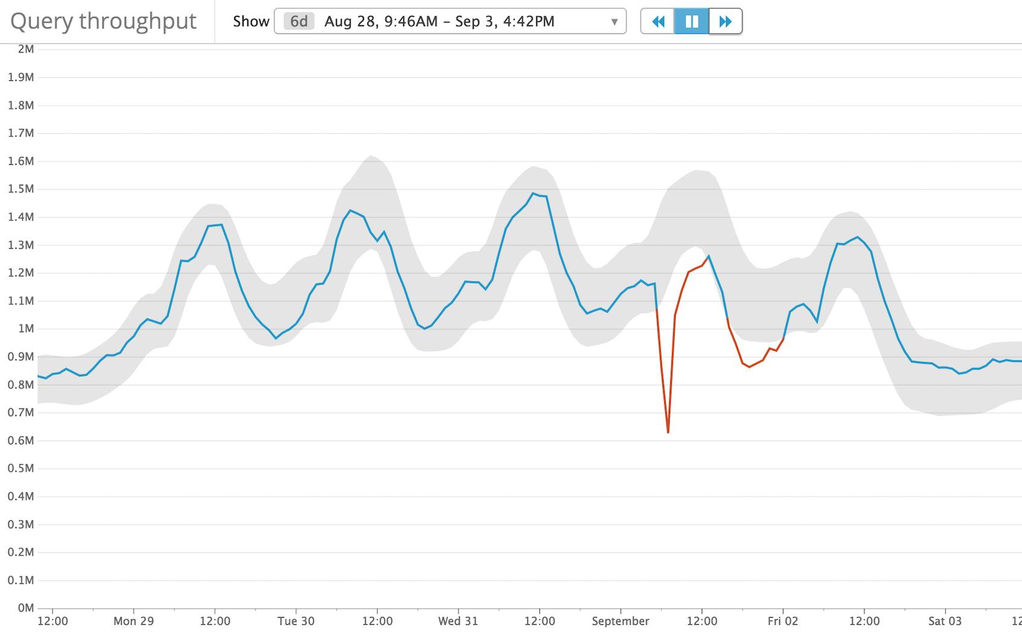This screenshot has height=640, width=1022.
Task: Click the blue line peak on Wednesday 31
Action: pos(533,194)
